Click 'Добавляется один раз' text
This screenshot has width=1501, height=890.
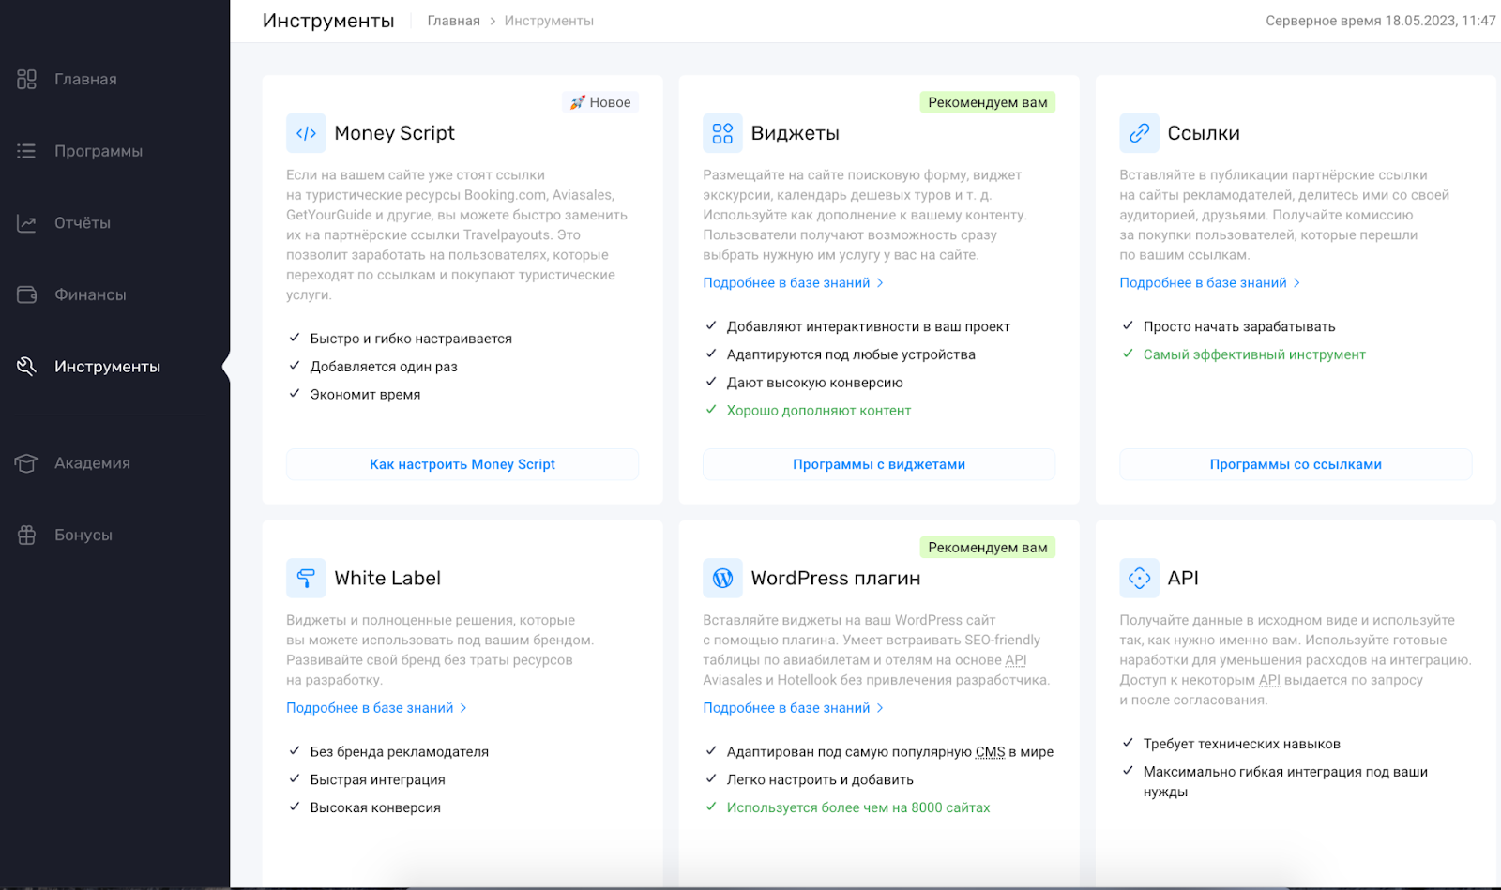pos(384,367)
